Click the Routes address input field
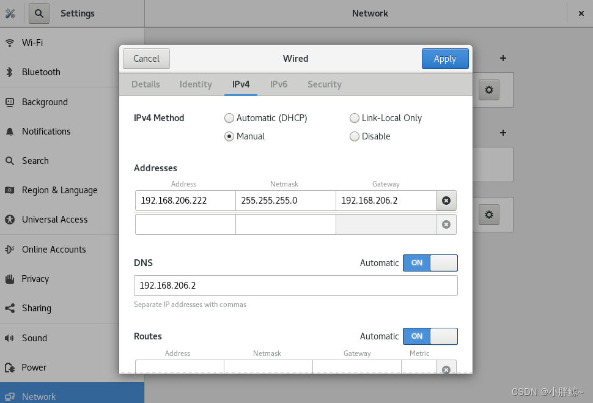 point(180,367)
